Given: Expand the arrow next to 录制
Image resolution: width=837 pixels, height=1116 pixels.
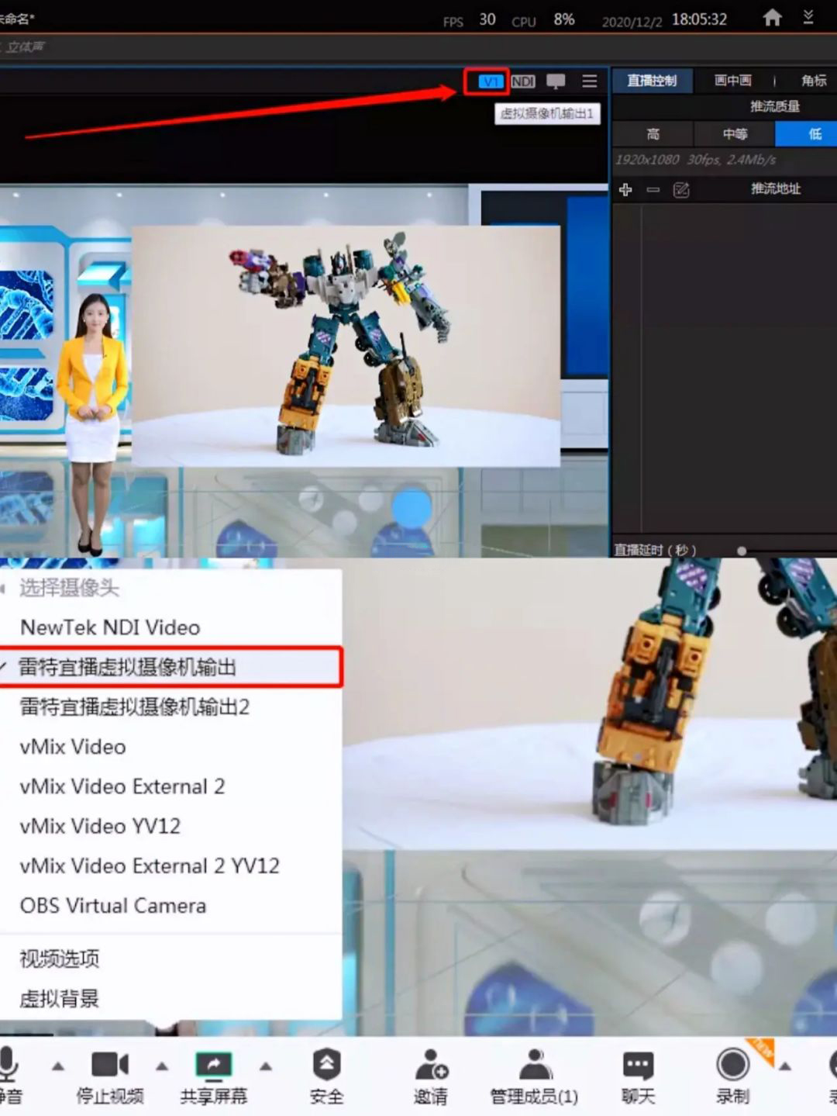Looking at the screenshot, I should pyautogui.click(x=785, y=1066).
